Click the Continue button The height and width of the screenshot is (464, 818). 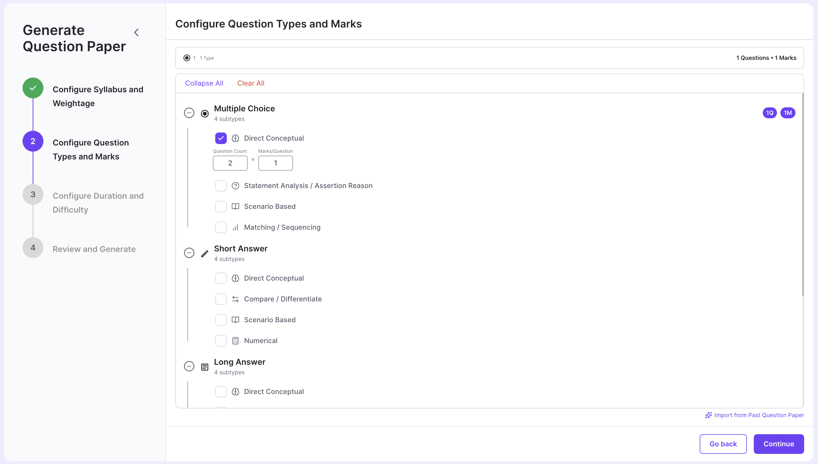tap(778, 443)
